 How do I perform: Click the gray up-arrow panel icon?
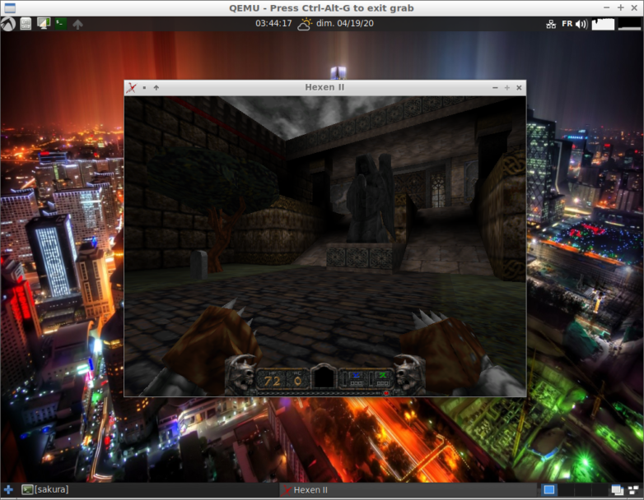77,24
